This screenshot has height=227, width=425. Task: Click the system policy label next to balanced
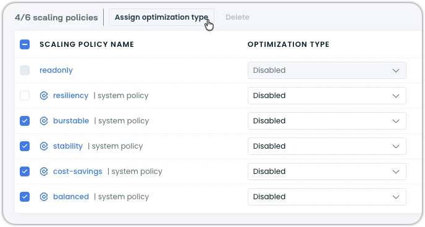coord(124,197)
